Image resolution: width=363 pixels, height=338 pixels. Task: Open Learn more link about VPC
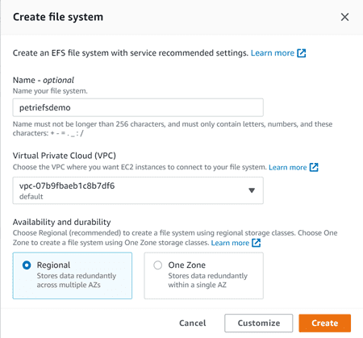(x=288, y=167)
